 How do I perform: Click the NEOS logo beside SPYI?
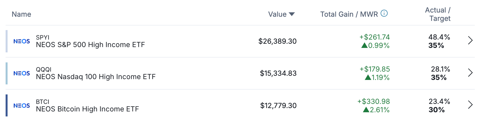point(22,41)
